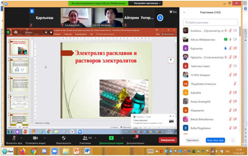Screen dimensions: 248x156
Task: Toggle Assiya Amangeldi's muted microphone
Action: coord(230,101)
